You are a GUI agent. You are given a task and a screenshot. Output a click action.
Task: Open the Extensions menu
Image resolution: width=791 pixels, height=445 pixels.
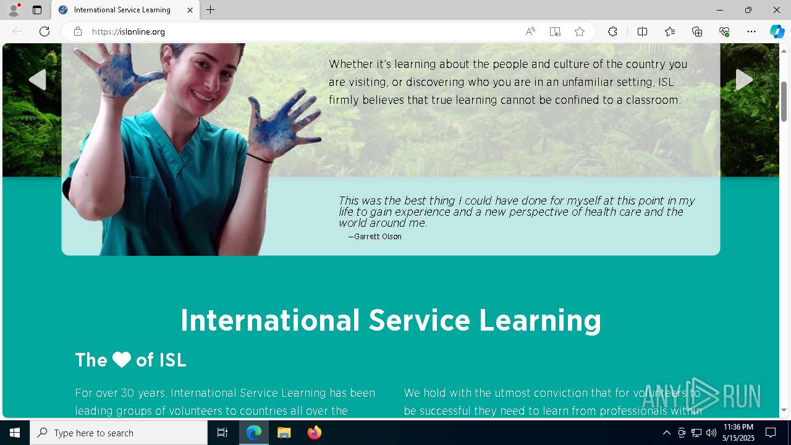pos(612,32)
